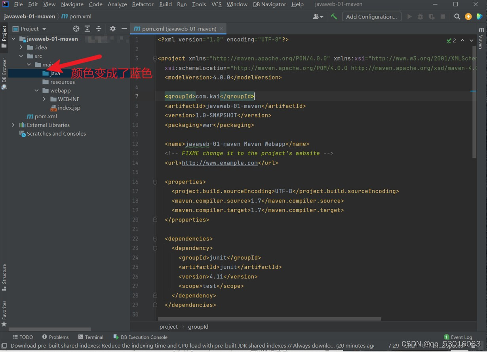This screenshot has width=487, height=352.
Task: Click project in the bottom breadcrumb
Action: click(x=169, y=327)
